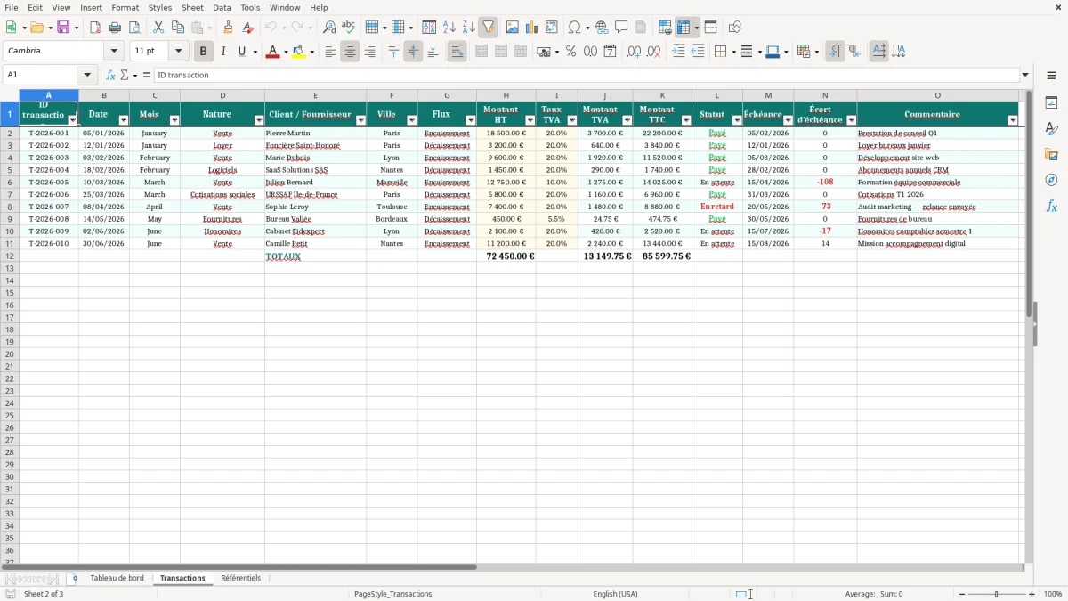The height and width of the screenshot is (601, 1068).
Task: Click zoom in plus button
Action: [x=1032, y=594]
